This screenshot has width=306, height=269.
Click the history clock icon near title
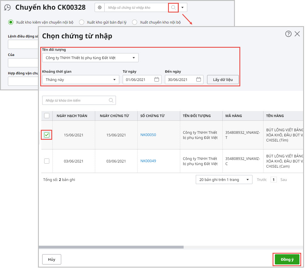click(x=7, y=8)
